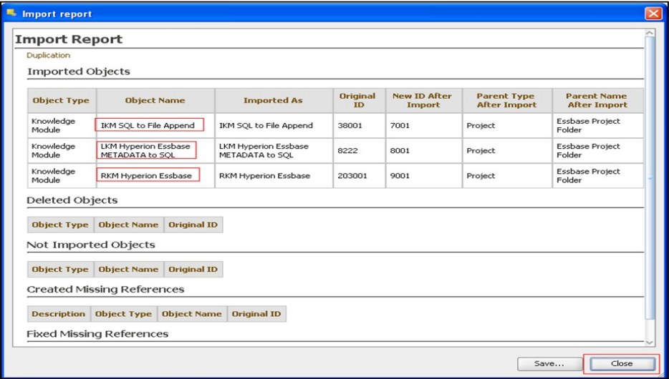Click the 'Imported Objects' section heading
Image resolution: width=669 pixels, height=379 pixels.
[79, 72]
